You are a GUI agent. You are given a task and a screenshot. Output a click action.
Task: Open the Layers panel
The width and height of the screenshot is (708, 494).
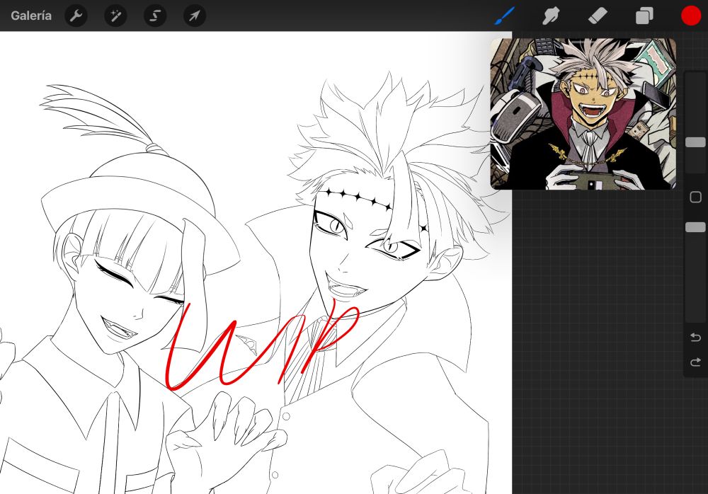tap(644, 16)
